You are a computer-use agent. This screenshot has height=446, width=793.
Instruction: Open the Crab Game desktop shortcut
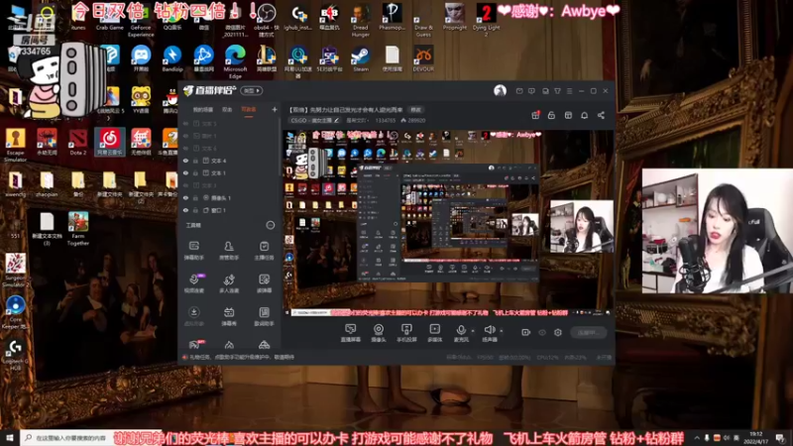pos(109,16)
